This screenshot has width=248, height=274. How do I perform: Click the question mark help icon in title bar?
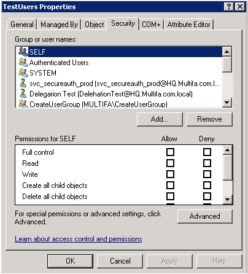point(229,7)
